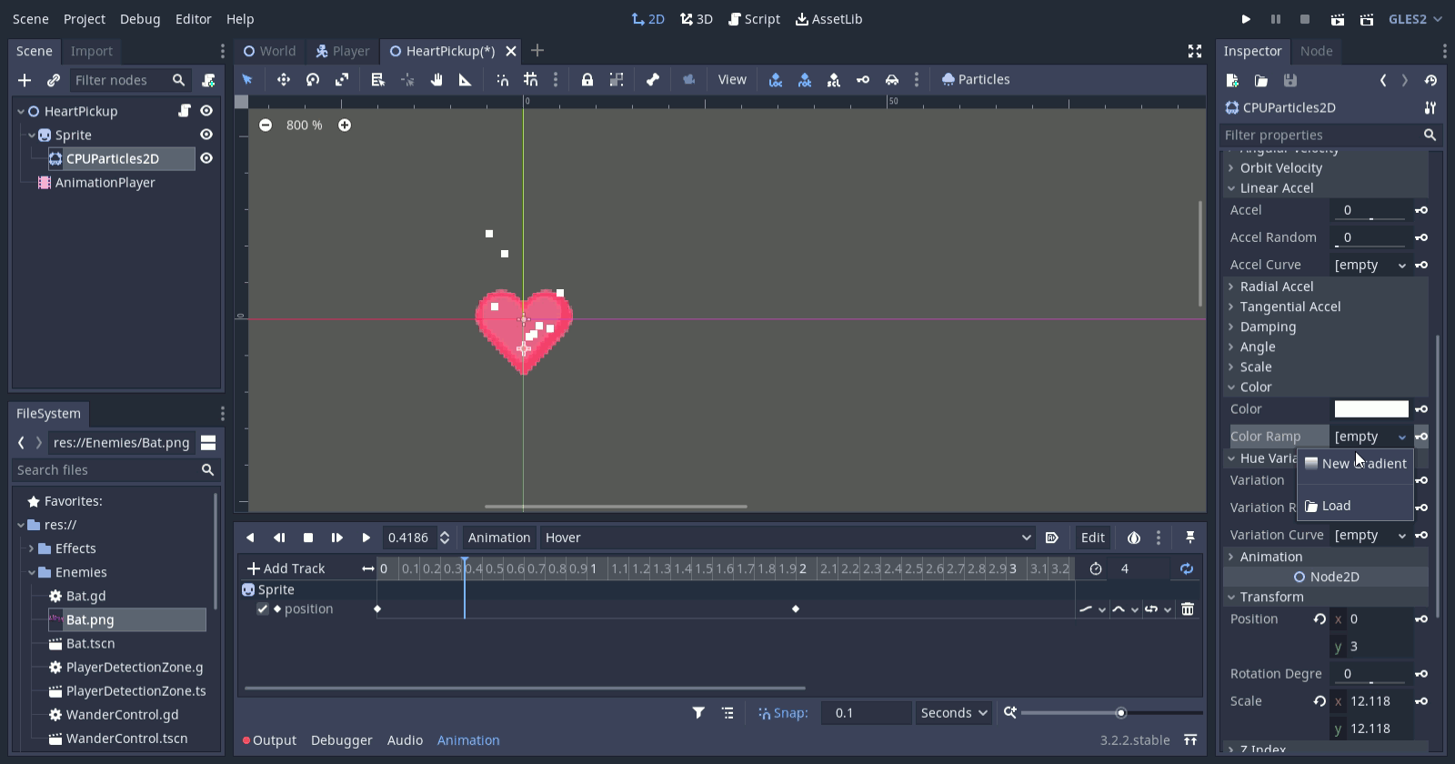Switch to the Import tab

tap(92, 51)
